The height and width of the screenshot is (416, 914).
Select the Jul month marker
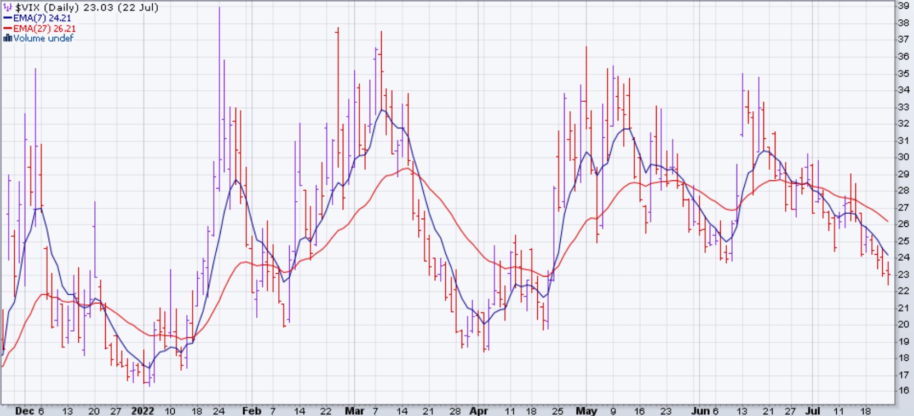coord(812,411)
